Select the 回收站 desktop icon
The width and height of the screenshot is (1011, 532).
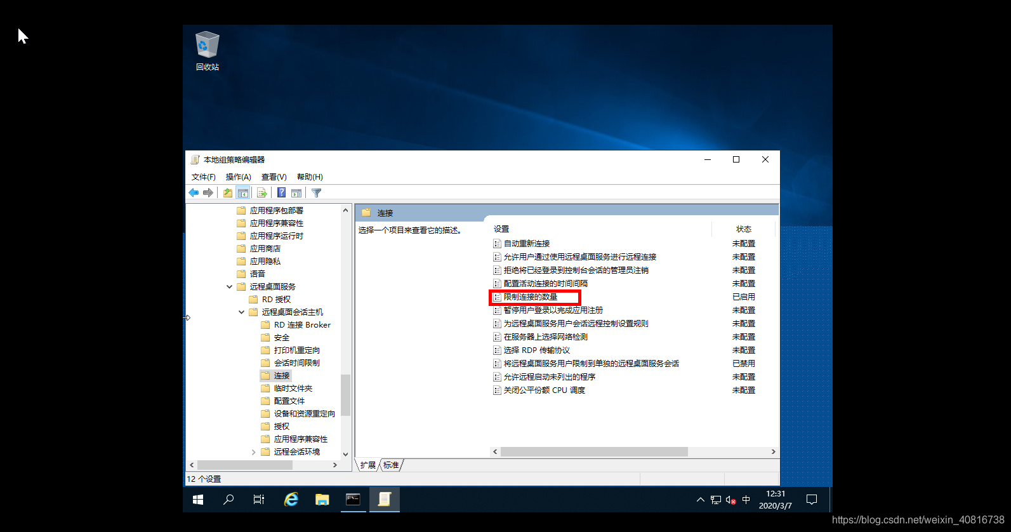pyautogui.click(x=207, y=51)
